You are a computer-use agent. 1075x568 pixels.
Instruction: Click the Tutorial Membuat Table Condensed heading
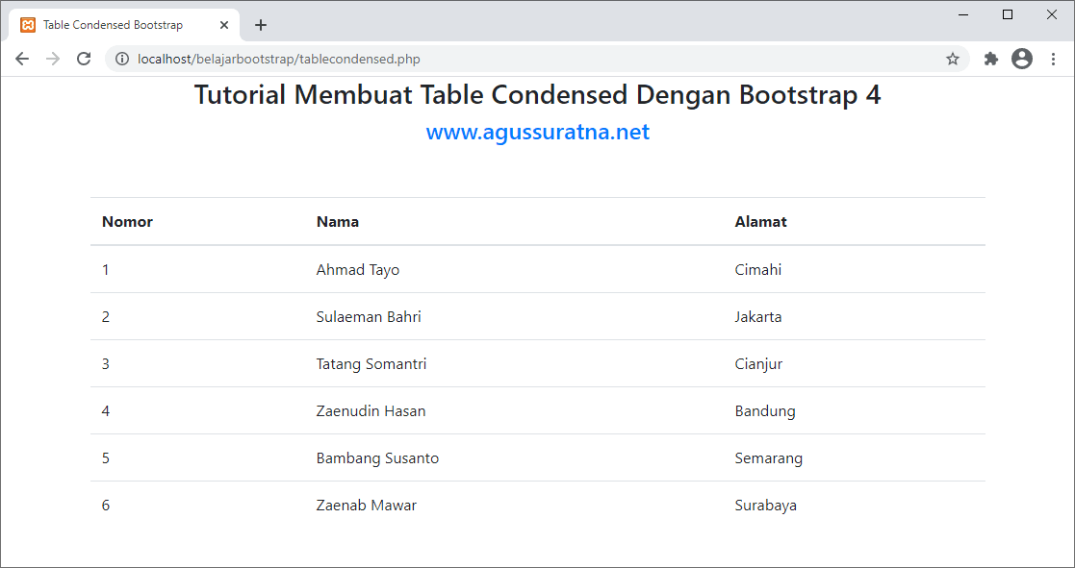[x=537, y=95]
